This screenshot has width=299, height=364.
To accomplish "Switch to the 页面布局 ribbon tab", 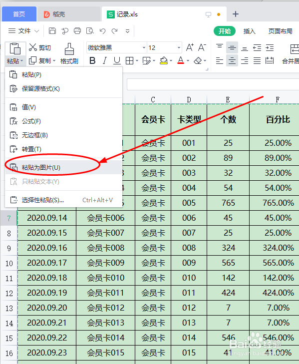I will (280, 31).
